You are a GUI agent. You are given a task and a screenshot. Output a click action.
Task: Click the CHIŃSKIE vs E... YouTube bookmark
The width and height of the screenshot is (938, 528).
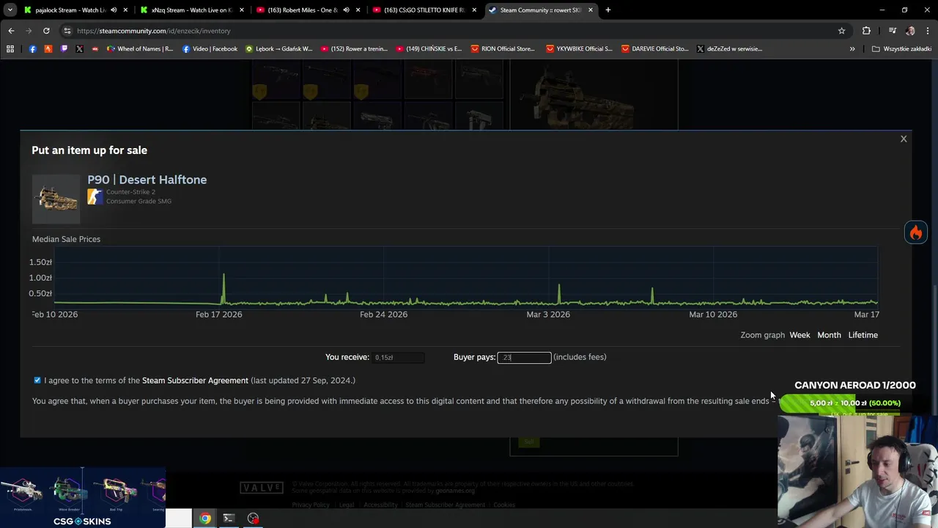[429, 48]
